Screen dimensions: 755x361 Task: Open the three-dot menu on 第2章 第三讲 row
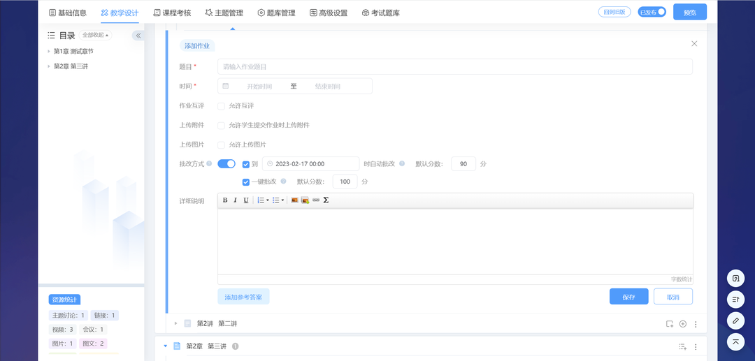pos(696,347)
